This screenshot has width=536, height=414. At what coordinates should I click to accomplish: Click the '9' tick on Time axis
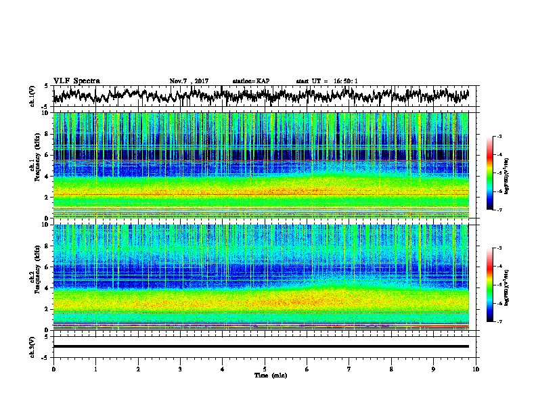point(433,369)
